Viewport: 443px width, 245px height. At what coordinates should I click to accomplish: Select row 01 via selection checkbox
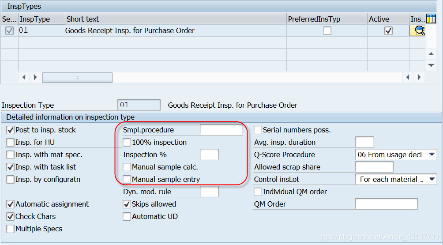tap(9, 30)
